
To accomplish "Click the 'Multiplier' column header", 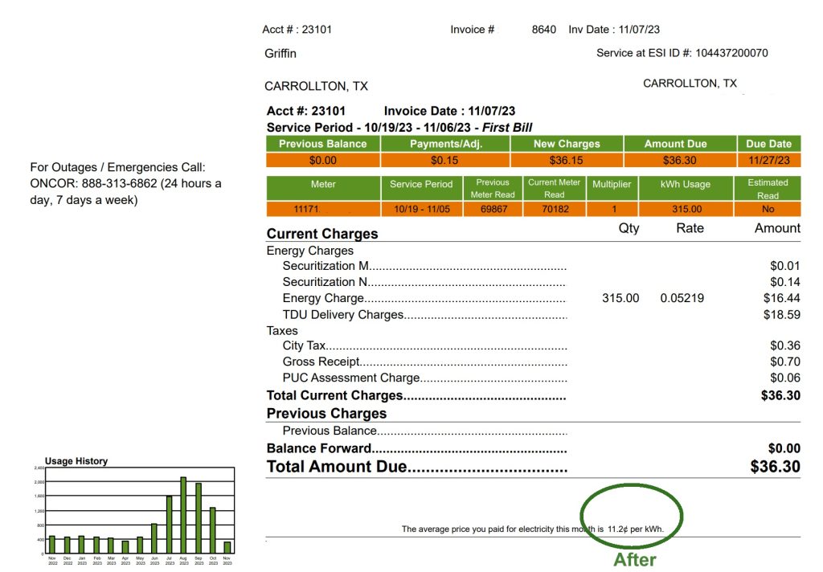I will click(612, 188).
